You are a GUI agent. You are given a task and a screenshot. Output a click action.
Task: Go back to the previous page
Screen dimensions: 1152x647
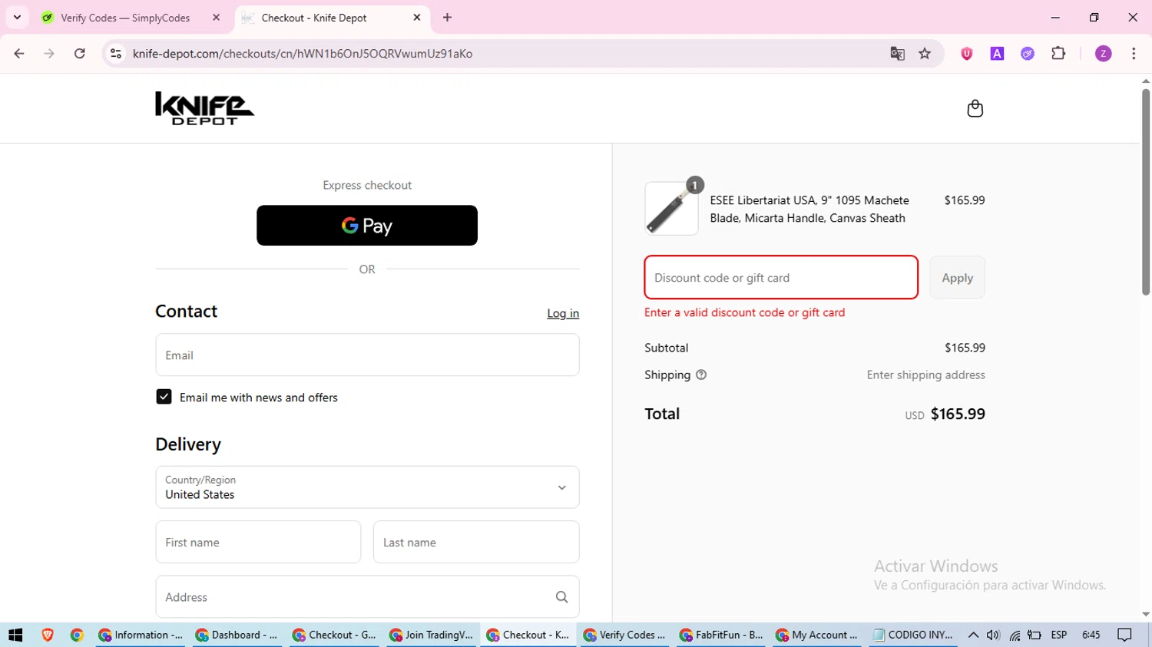pyautogui.click(x=19, y=54)
